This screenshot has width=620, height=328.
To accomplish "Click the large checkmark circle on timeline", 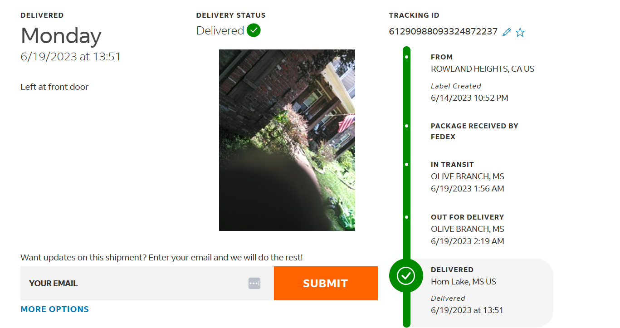I will point(406,275).
